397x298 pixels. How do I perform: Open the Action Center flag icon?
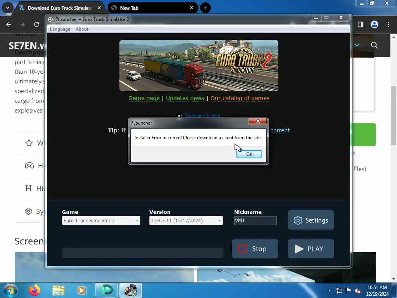[349, 291]
